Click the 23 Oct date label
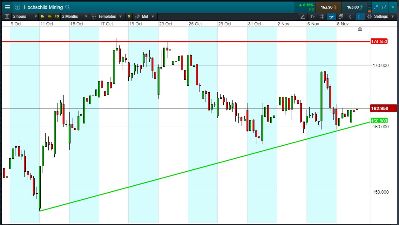 click(x=166, y=24)
